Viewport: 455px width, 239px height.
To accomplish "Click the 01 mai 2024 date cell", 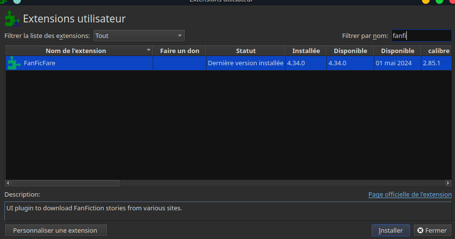I will click(397, 63).
